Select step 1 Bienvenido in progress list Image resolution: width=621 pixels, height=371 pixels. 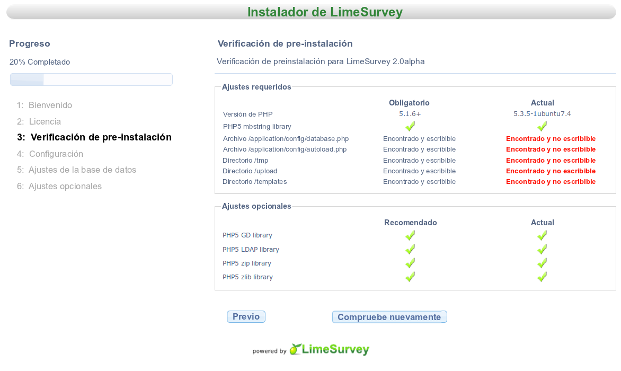(50, 105)
